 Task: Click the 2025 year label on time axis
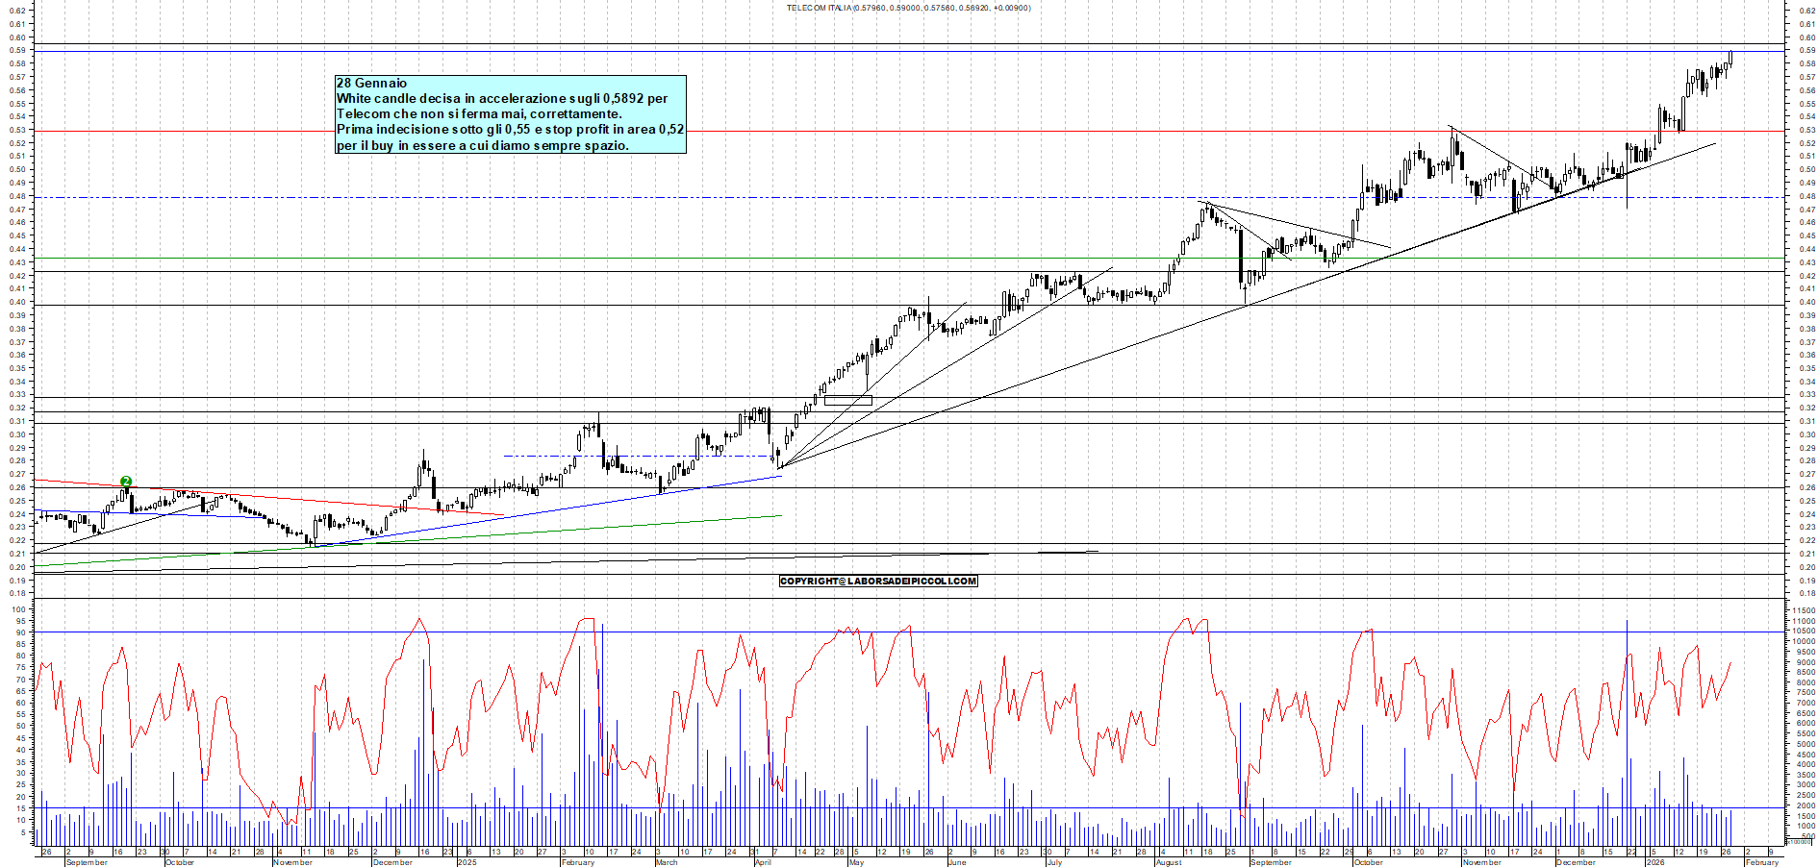[467, 862]
